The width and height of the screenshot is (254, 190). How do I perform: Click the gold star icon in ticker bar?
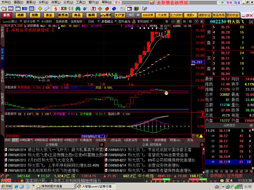coord(22,180)
